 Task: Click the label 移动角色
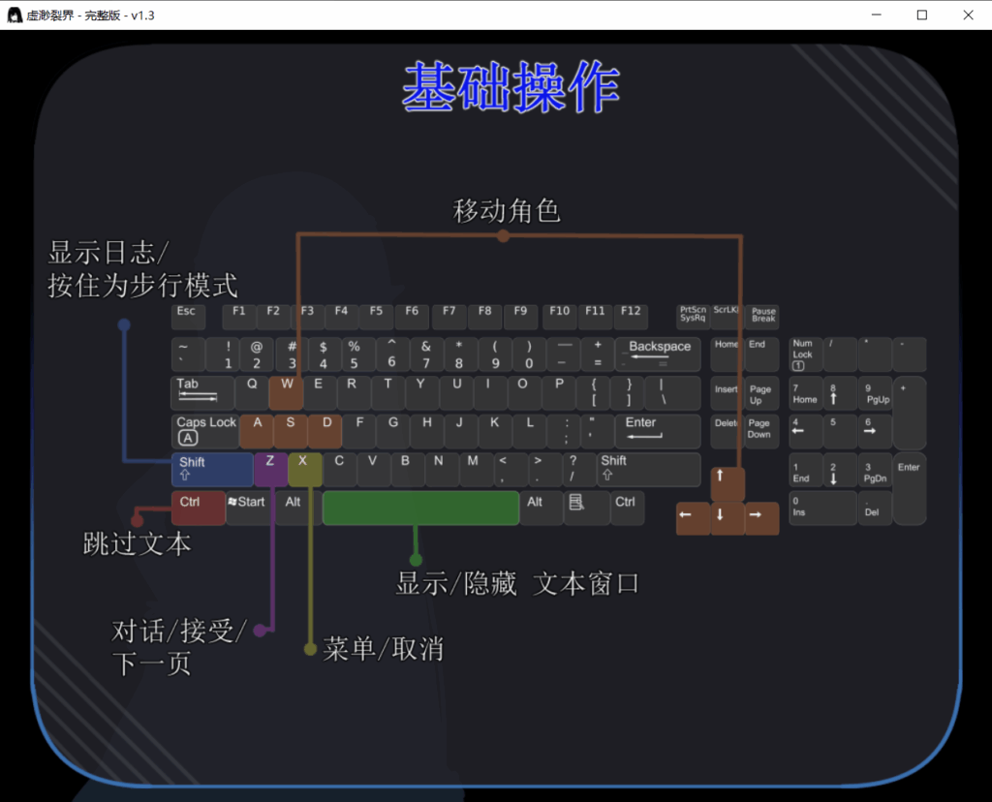[x=507, y=210]
